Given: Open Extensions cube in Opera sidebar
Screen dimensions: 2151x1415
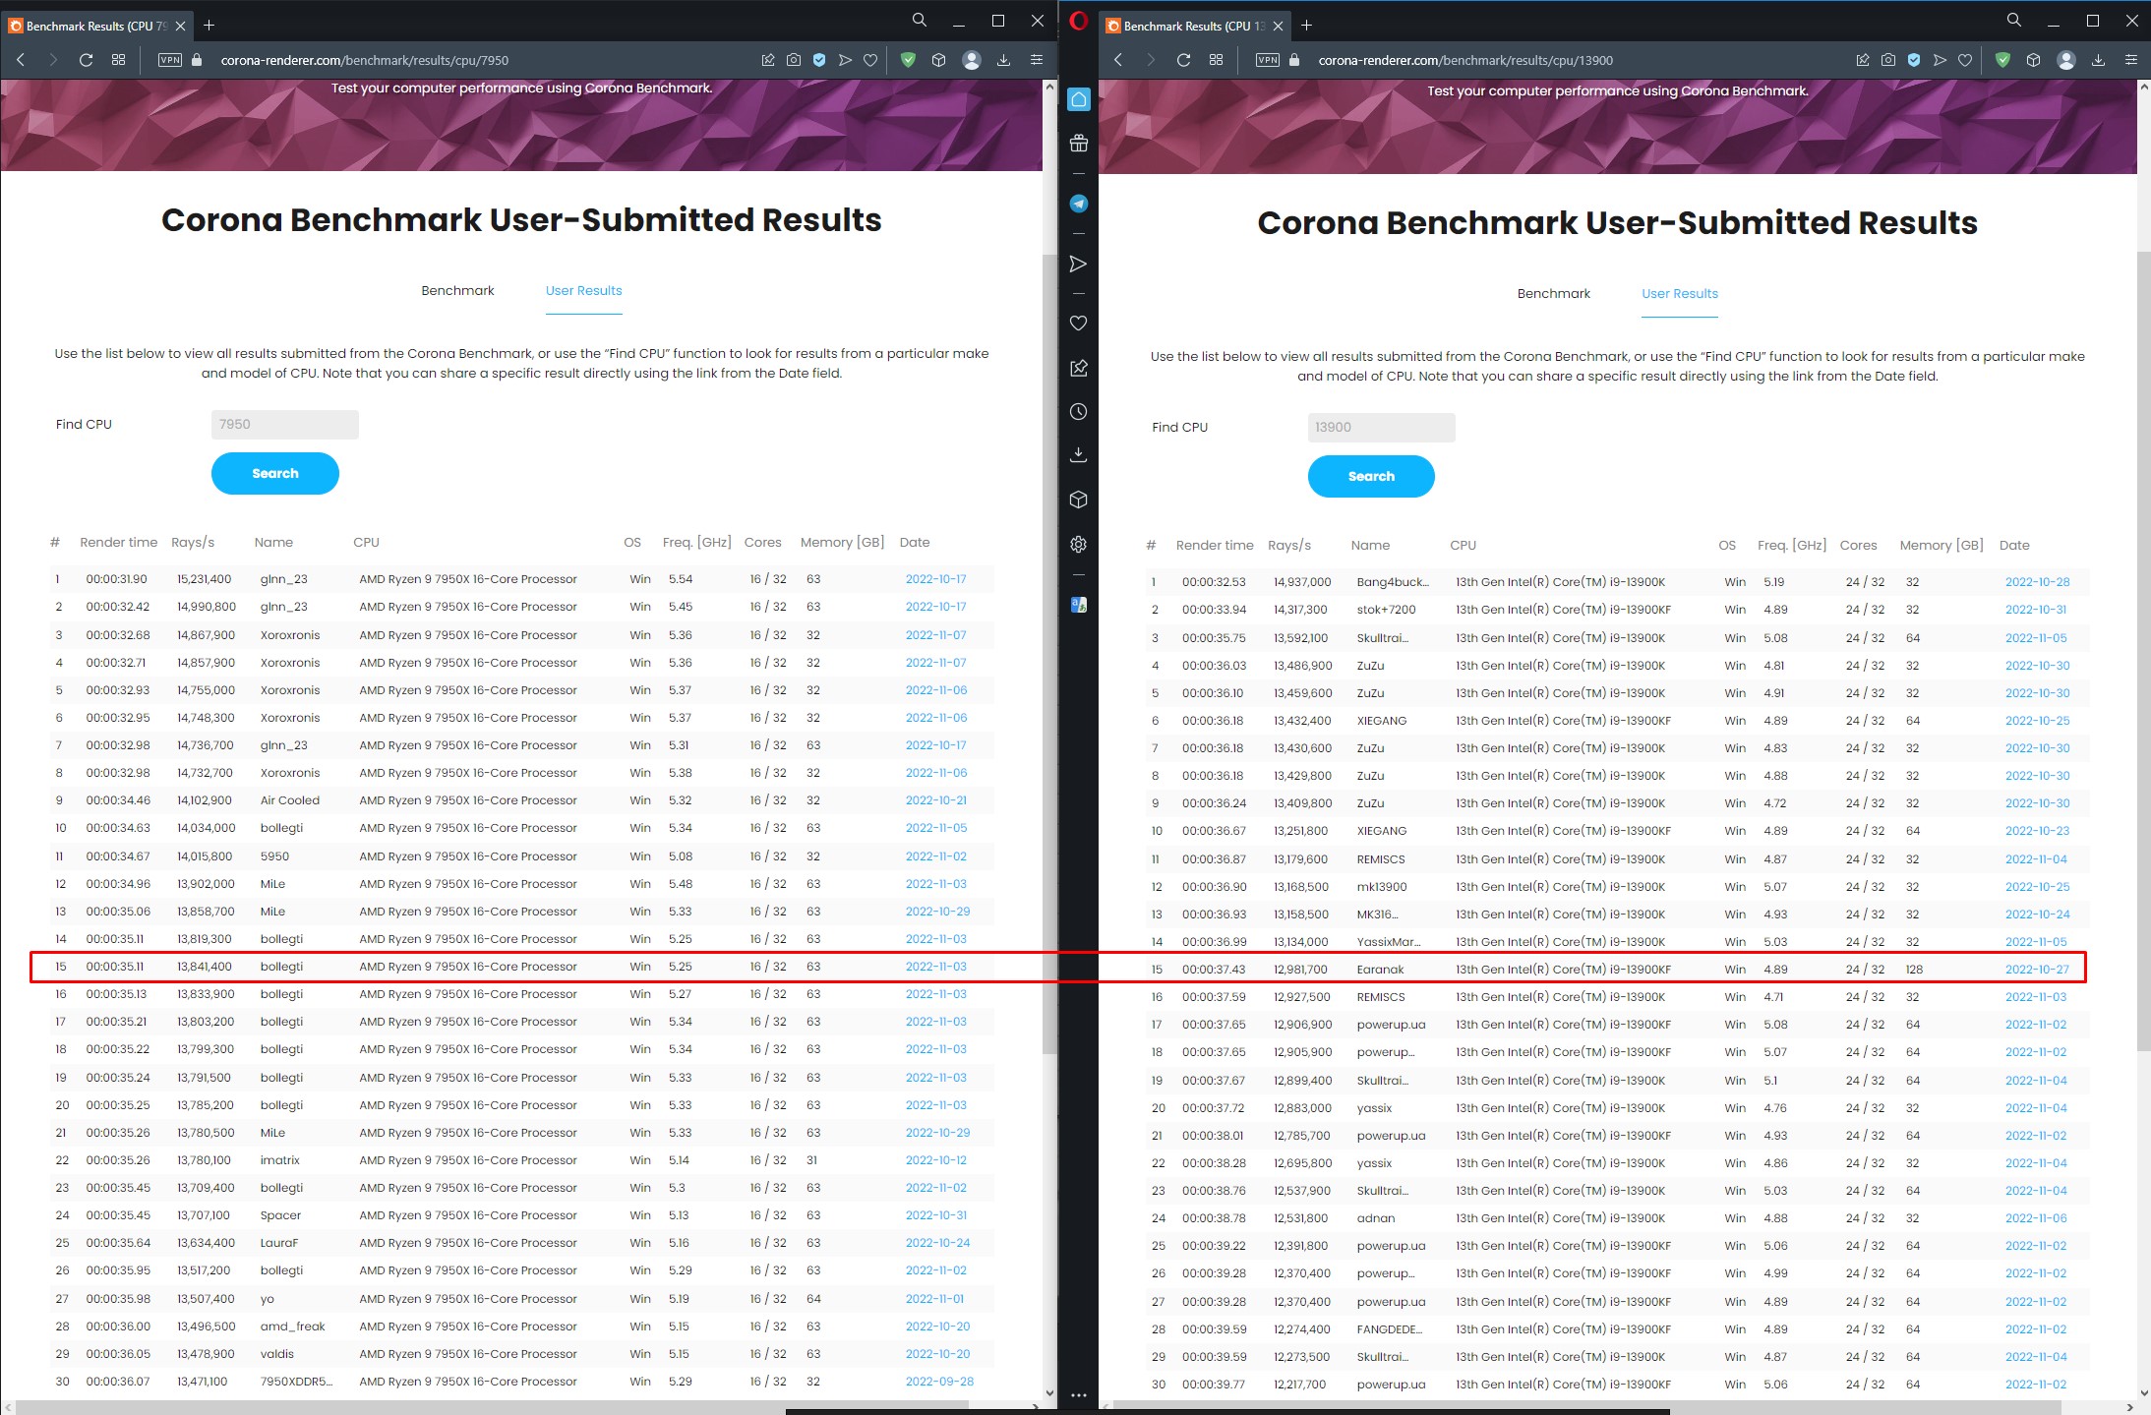Looking at the screenshot, I should (1079, 500).
